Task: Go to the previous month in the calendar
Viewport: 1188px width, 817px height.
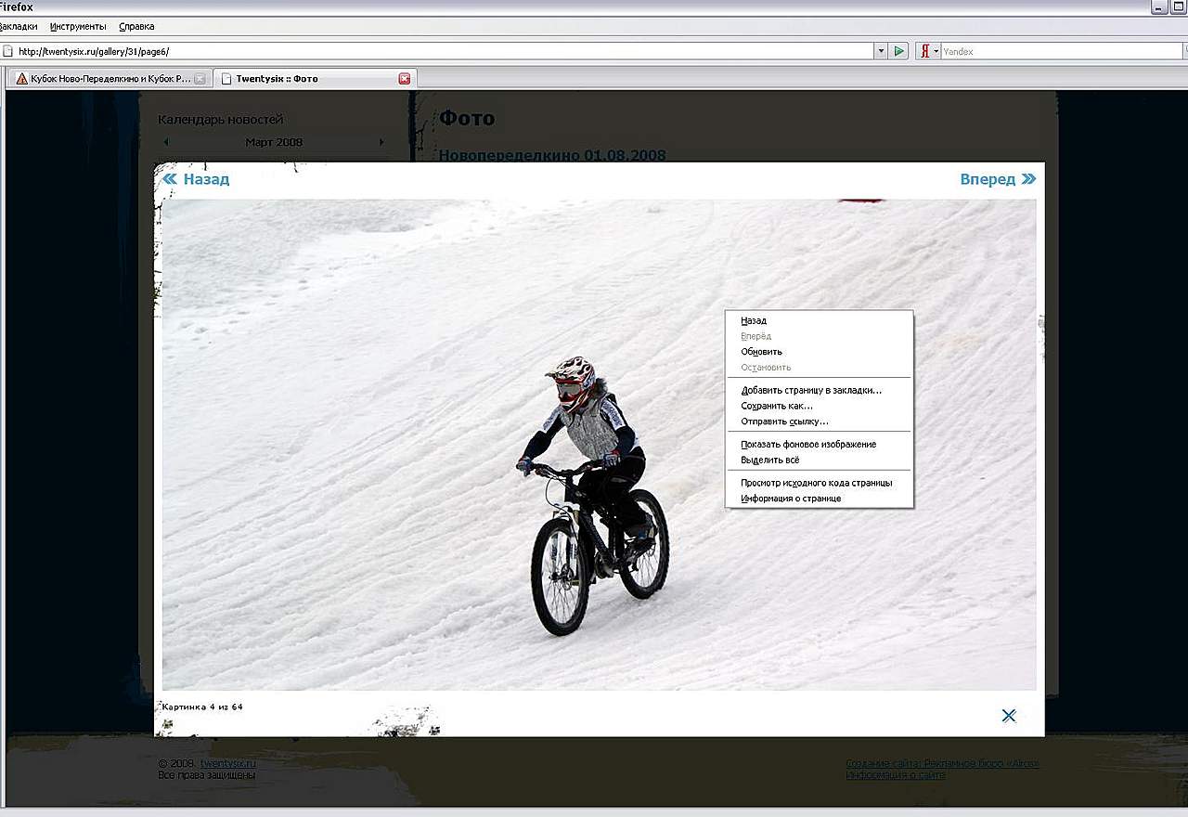Action: point(166,142)
